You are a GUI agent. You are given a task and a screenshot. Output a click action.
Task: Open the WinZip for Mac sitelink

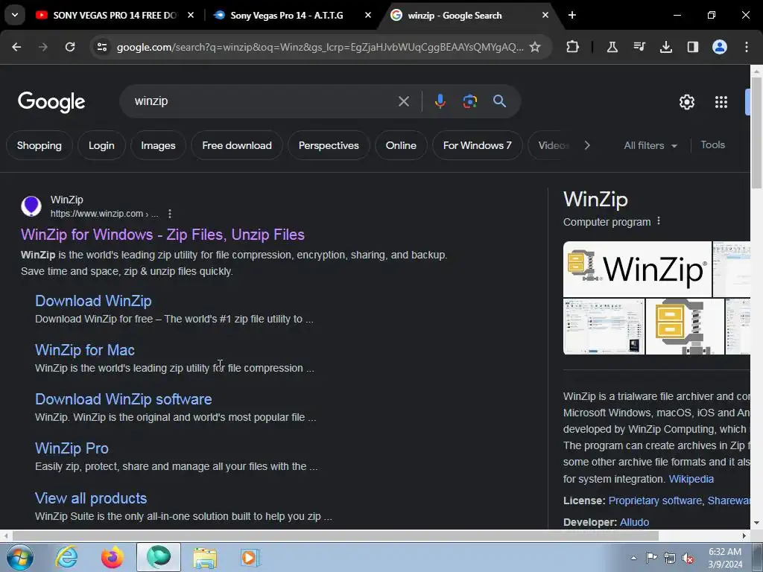pos(85,350)
